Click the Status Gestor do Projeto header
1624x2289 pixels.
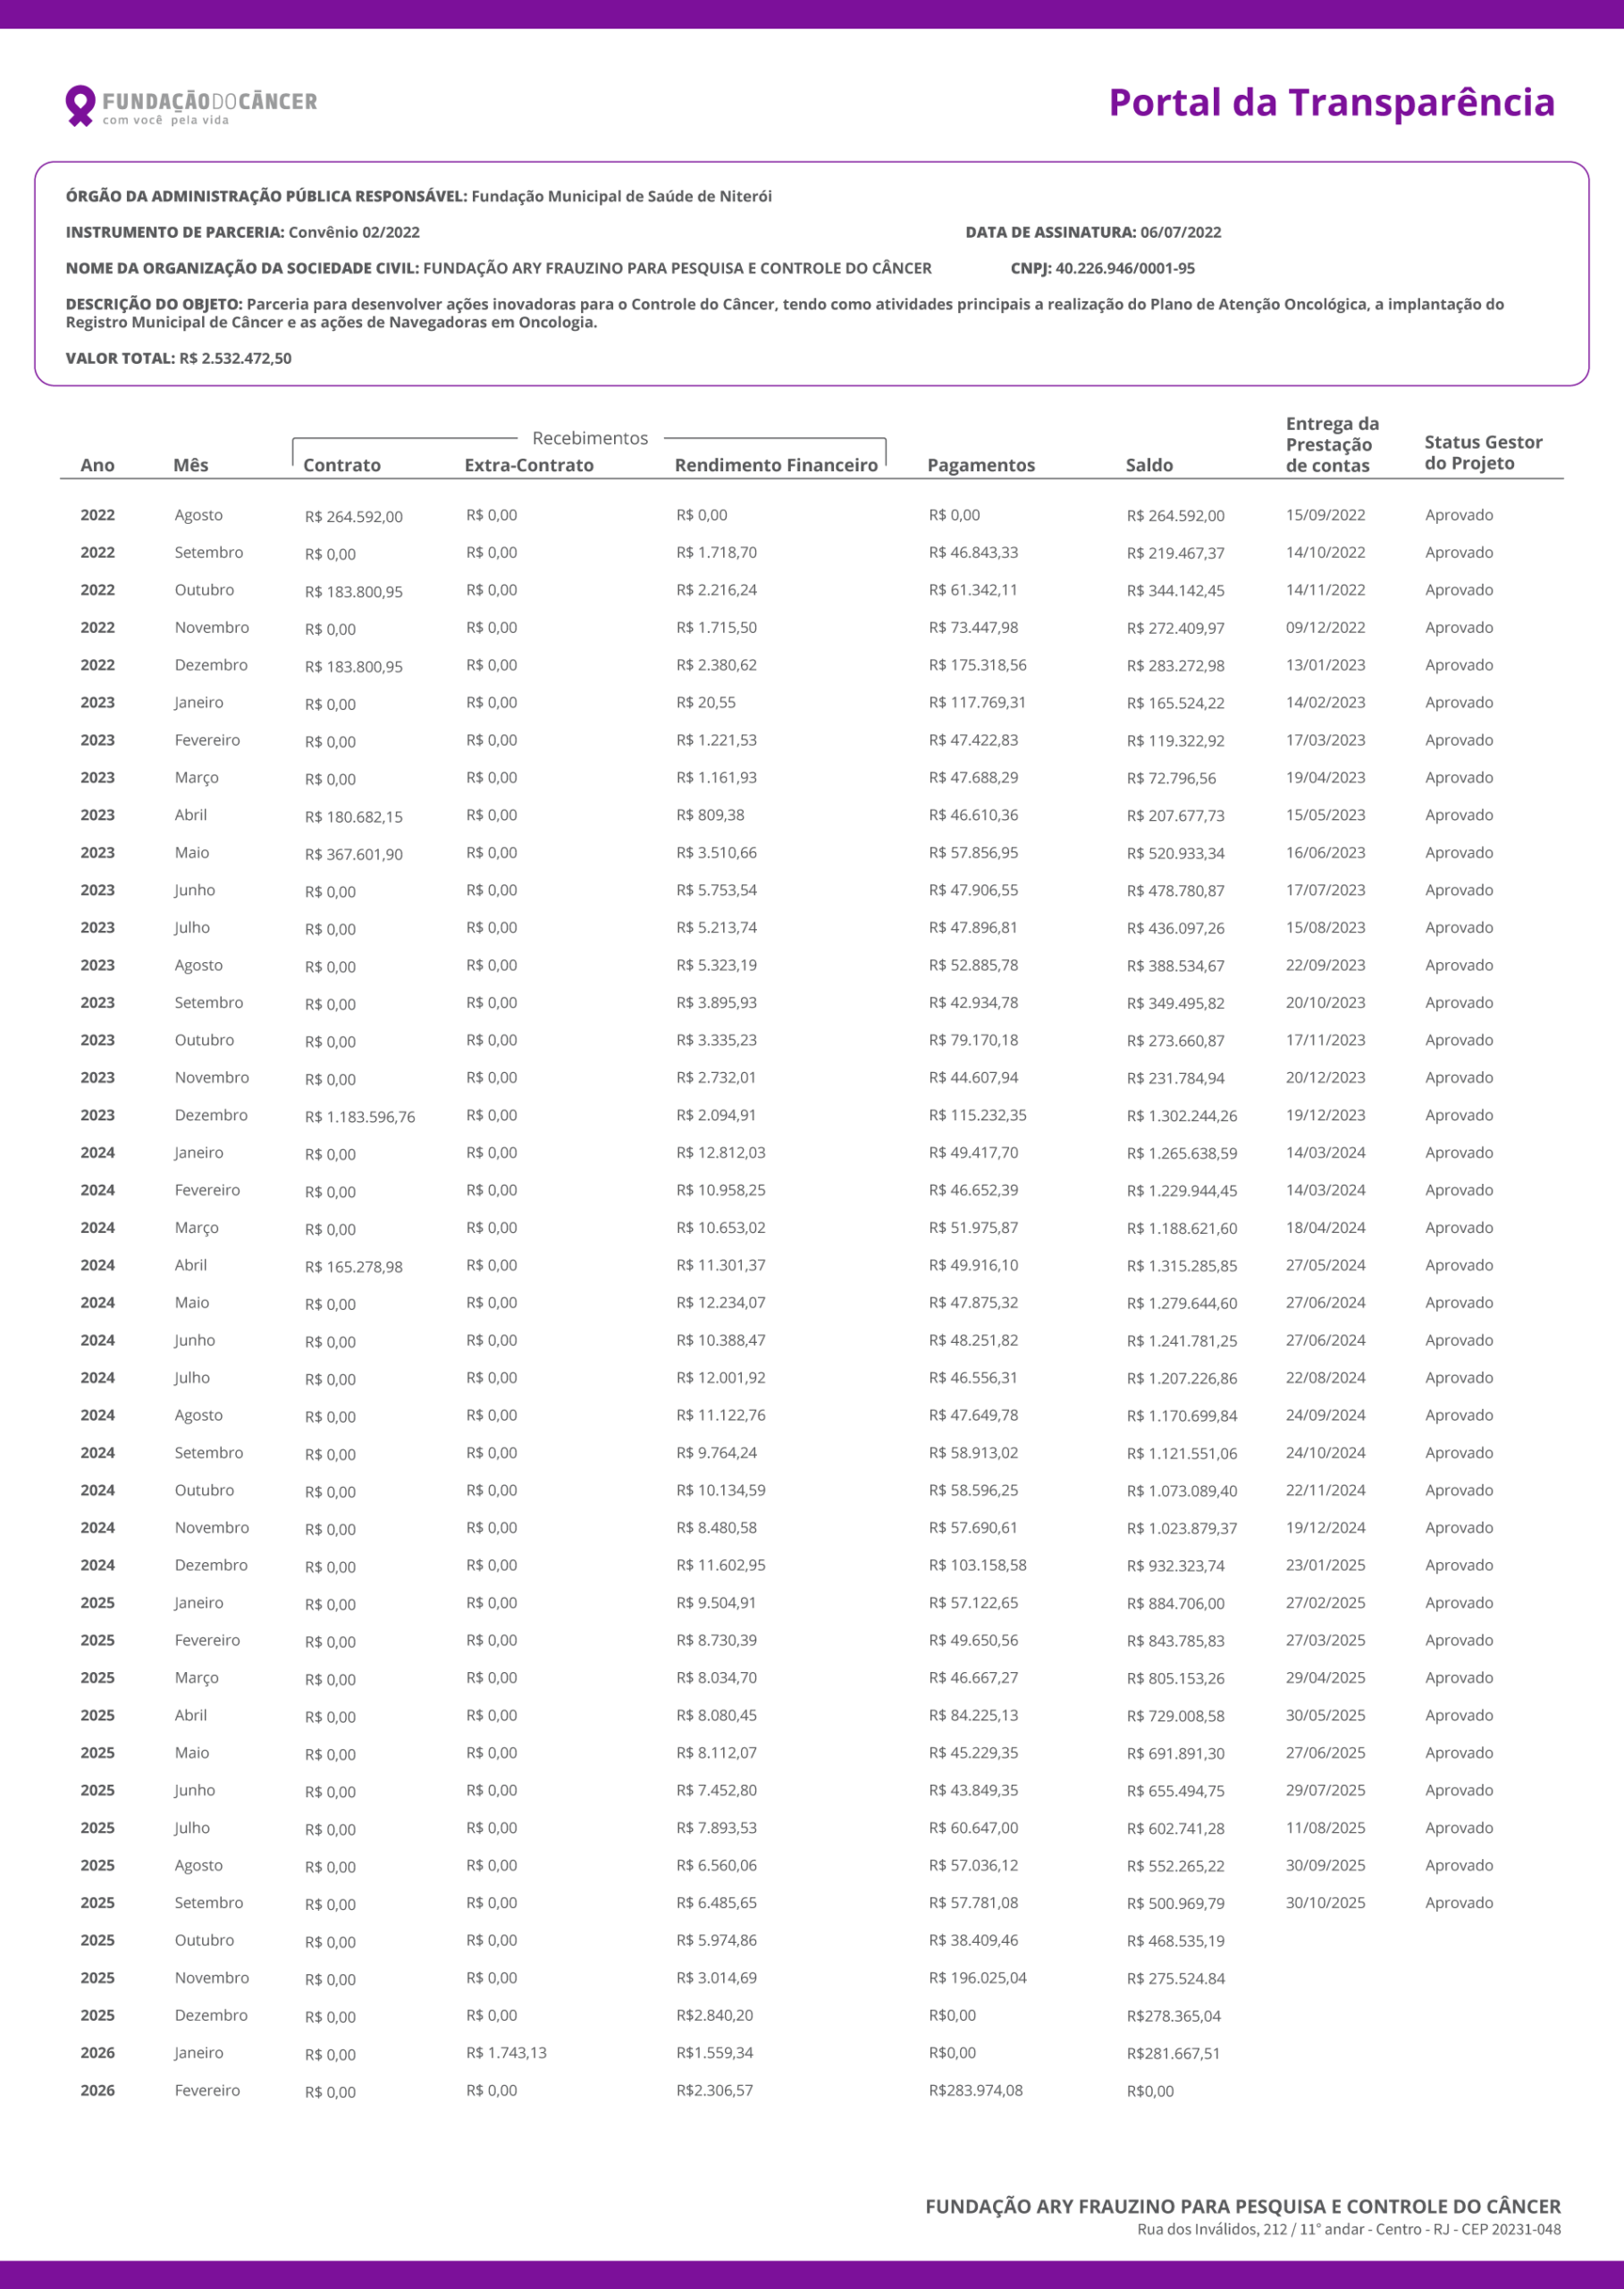(1482, 452)
